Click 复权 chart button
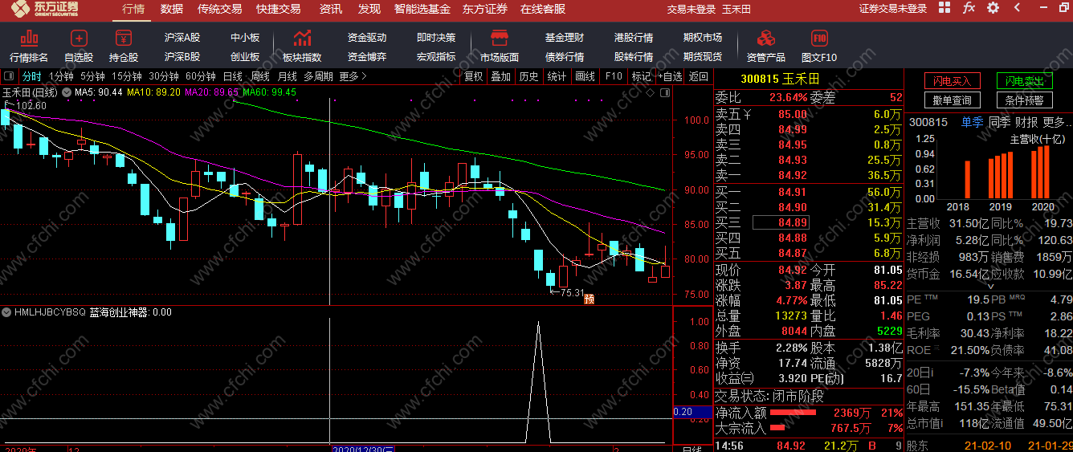 (x=474, y=76)
